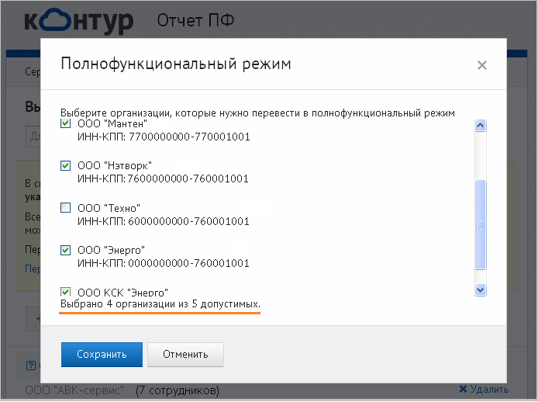Toggle the ООО КСК "Энерго" checkbox
The height and width of the screenshot is (402, 538).
click(x=65, y=292)
